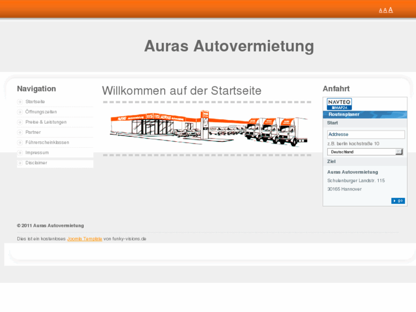This screenshot has width=416, height=312.
Task: Click the 30165 Hannover text
Action: 344,189
